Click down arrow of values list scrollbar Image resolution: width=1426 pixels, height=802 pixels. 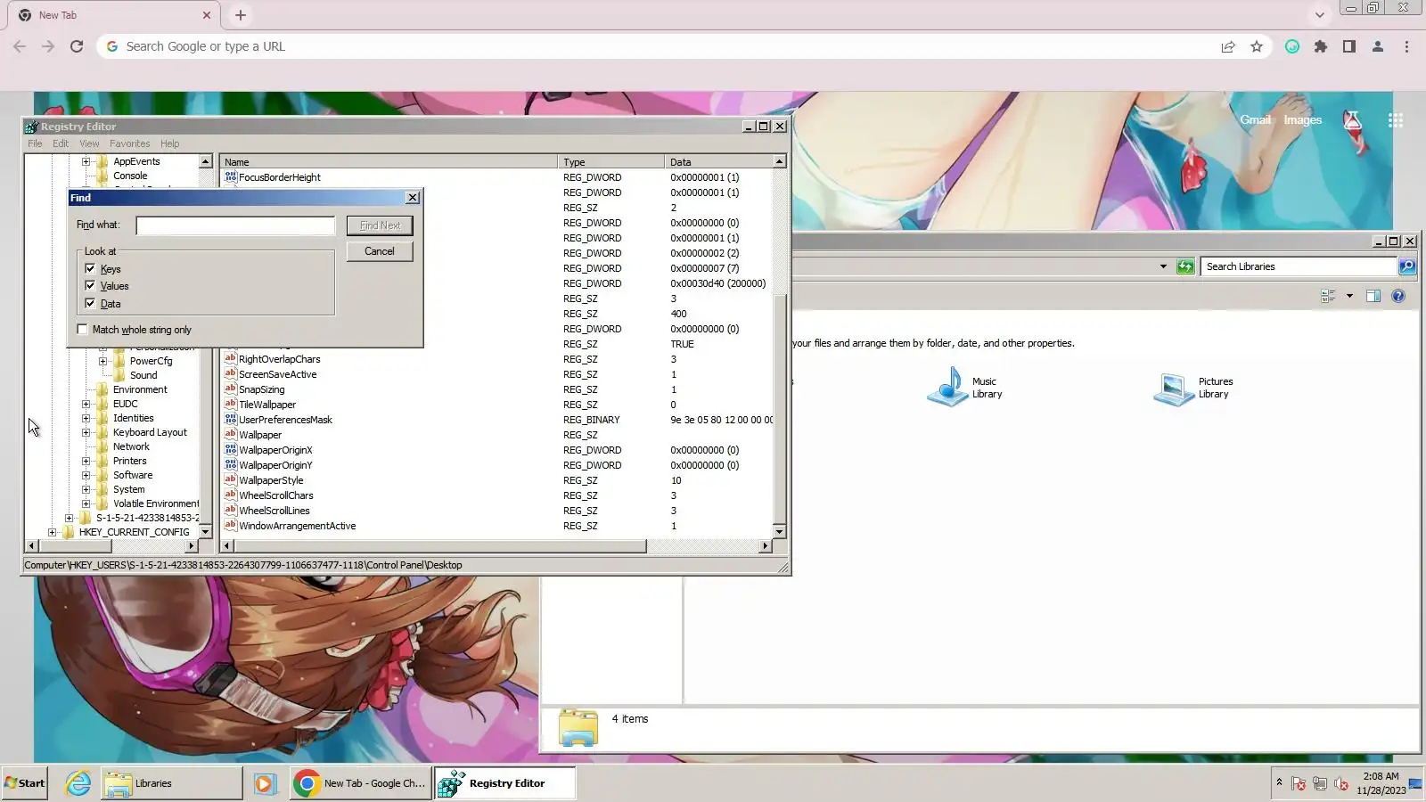pos(780,532)
